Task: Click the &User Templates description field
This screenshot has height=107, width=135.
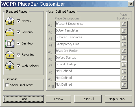Action: (88, 31)
